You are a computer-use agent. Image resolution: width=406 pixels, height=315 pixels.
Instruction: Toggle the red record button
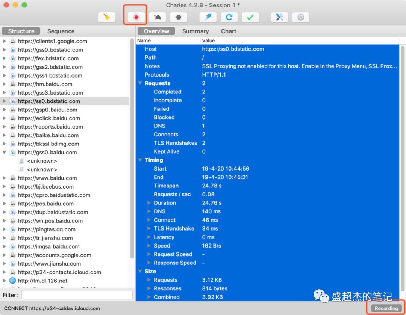point(136,17)
